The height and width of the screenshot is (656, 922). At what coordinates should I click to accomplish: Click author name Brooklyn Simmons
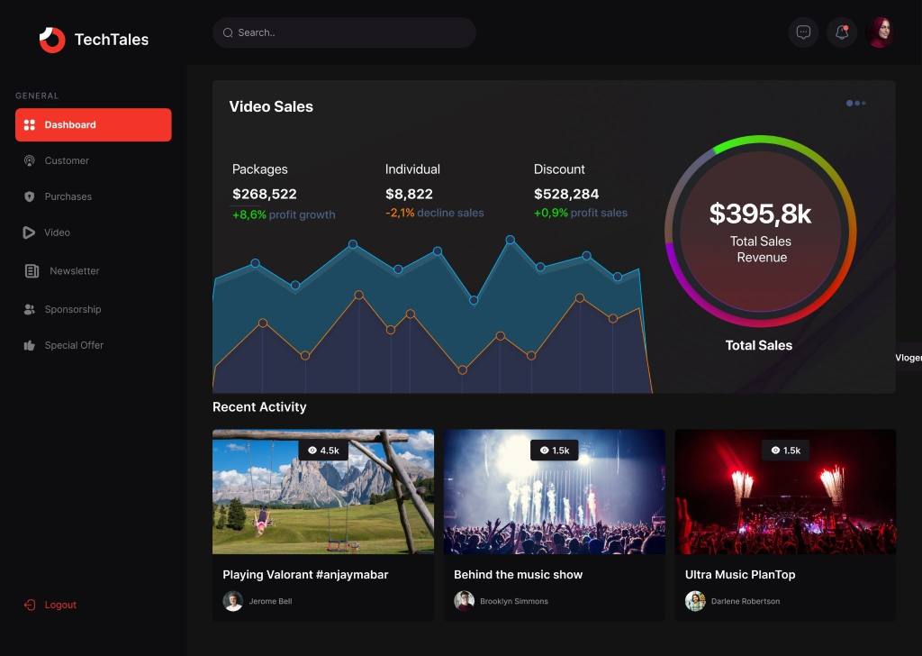click(x=514, y=601)
